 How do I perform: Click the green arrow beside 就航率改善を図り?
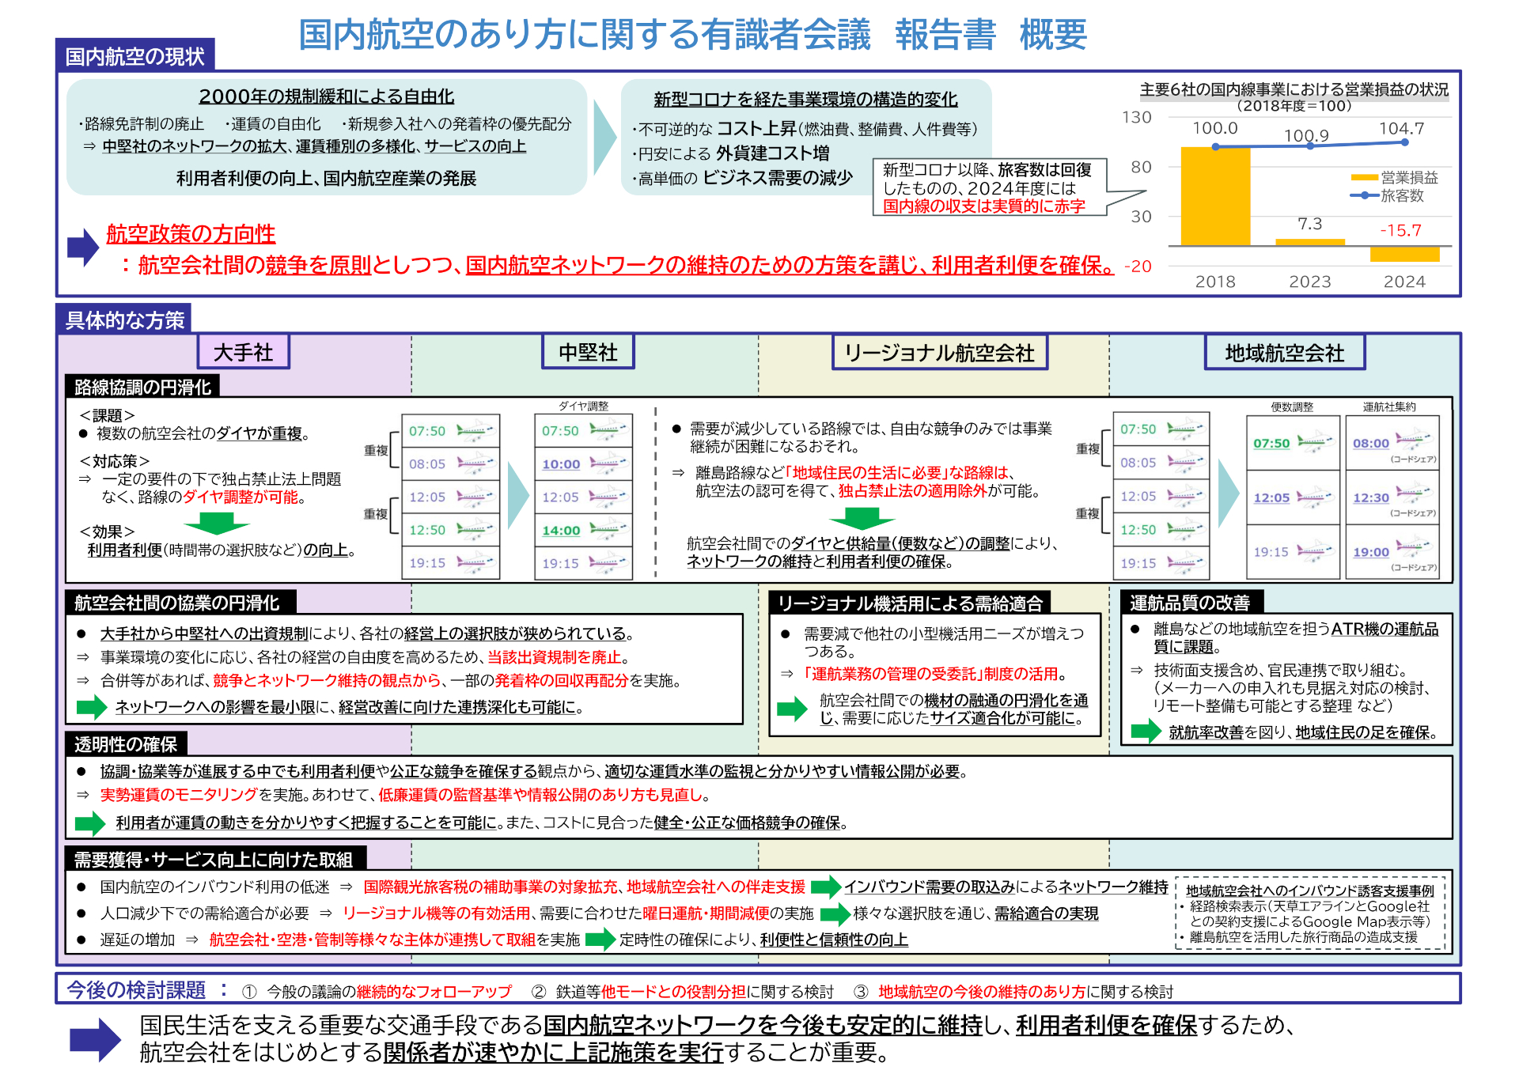[x=1146, y=732]
